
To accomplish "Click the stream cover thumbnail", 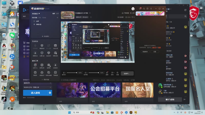I will click(x=68, y=15).
